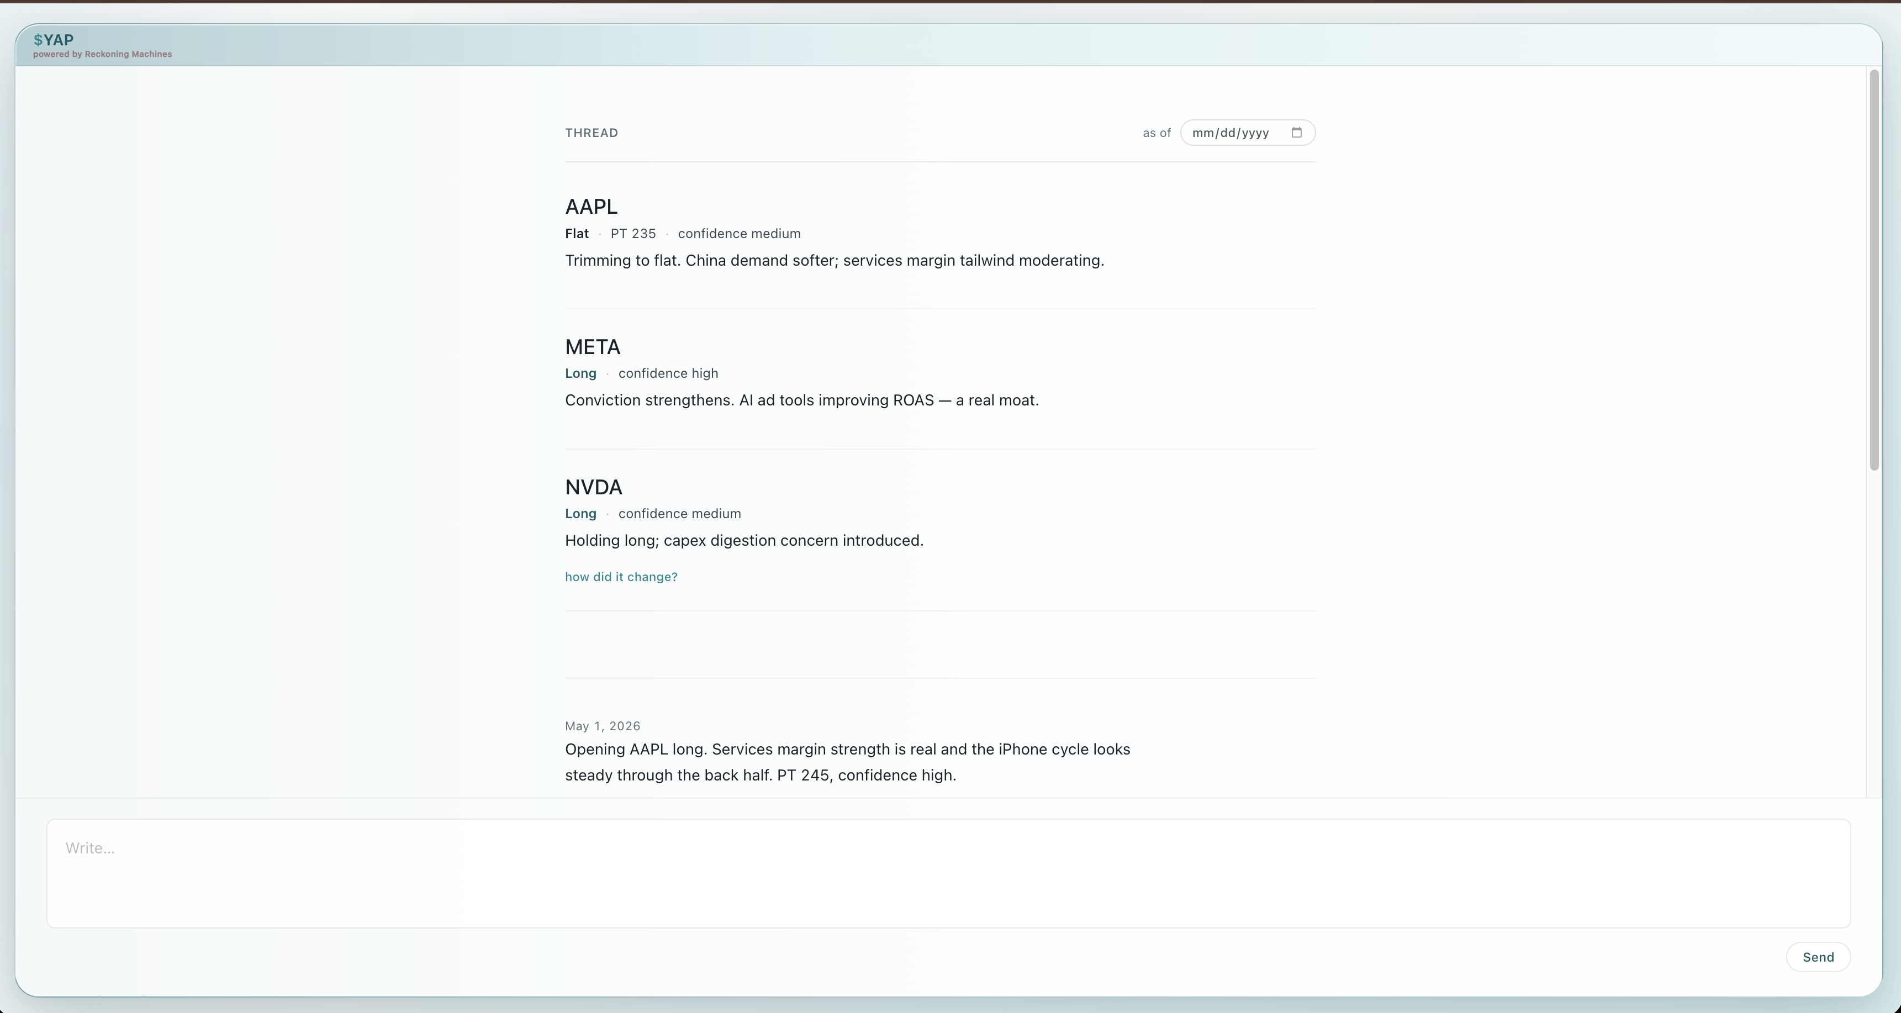Click 'powered by Reckoning Machines' text
The width and height of the screenshot is (1901, 1013).
coord(102,55)
